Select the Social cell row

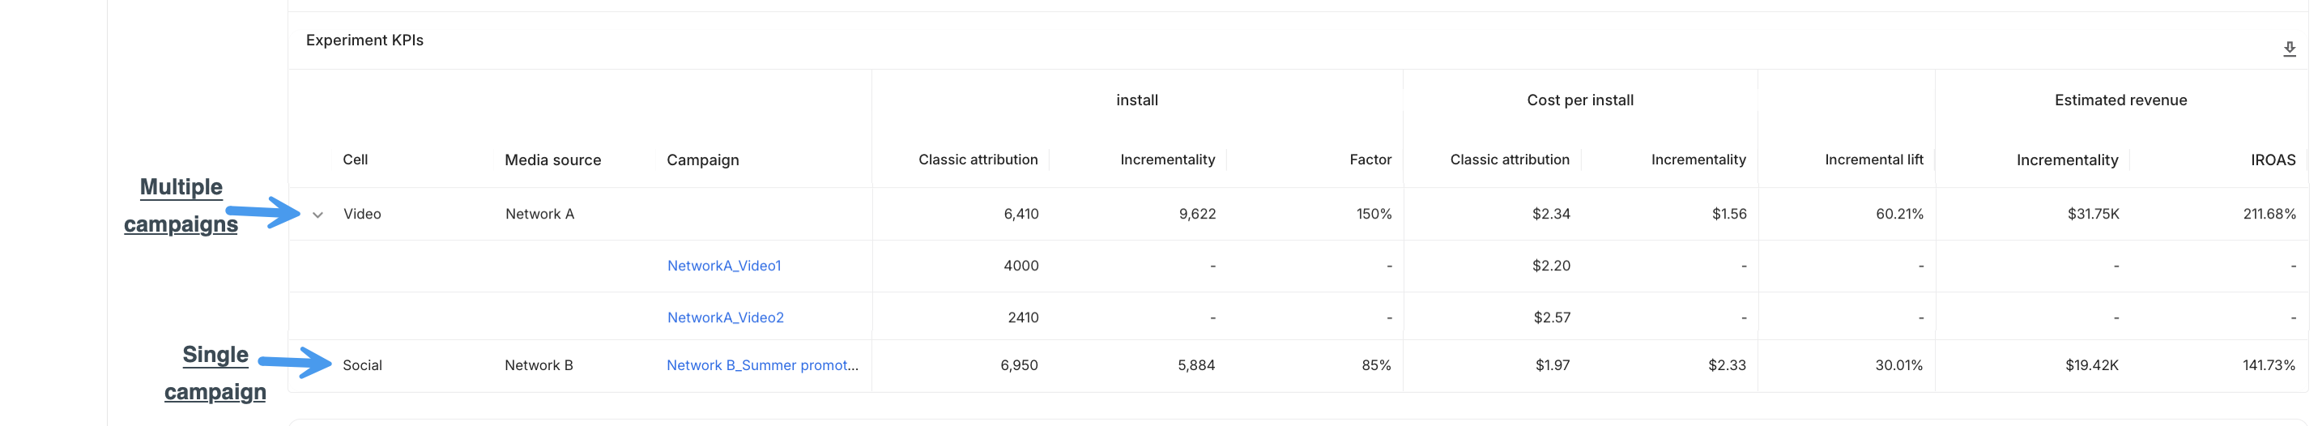coord(1297,365)
